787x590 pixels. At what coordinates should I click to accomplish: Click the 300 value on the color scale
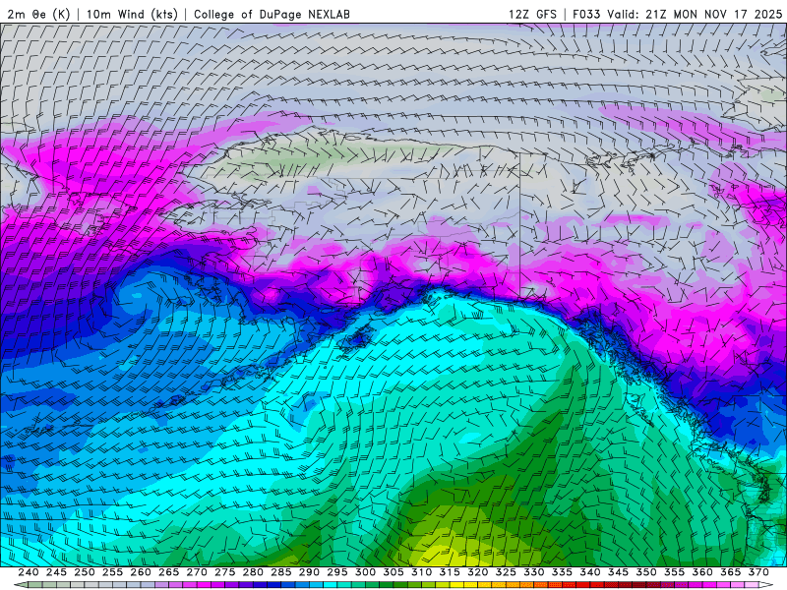[365, 572]
